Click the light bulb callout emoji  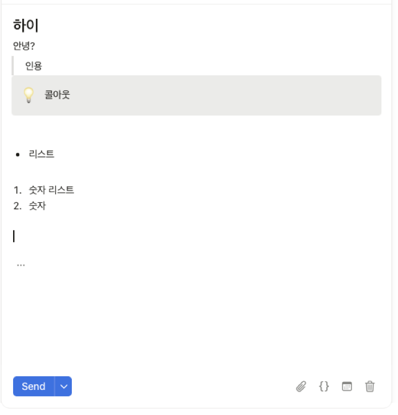pos(29,95)
